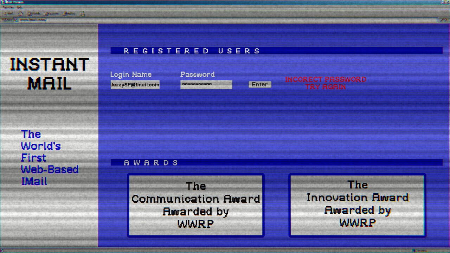Go back using the Back toolbar button
Image resolution: width=450 pixels, height=253 pixels.
[x=9, y=14]
